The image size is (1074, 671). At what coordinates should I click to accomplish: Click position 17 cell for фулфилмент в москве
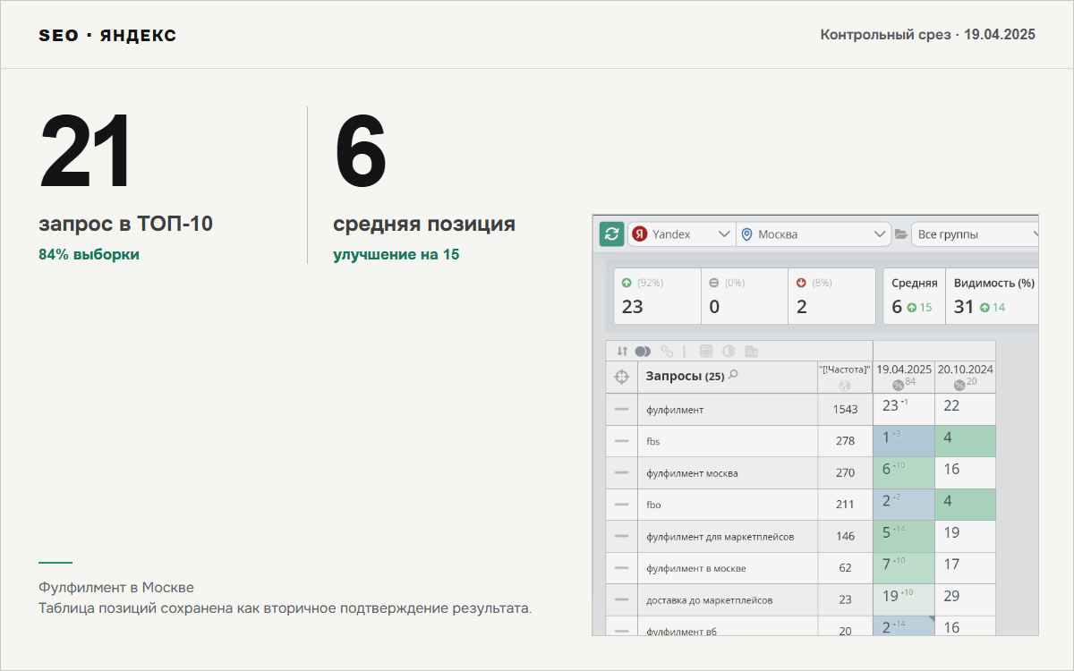coord(965,568)
